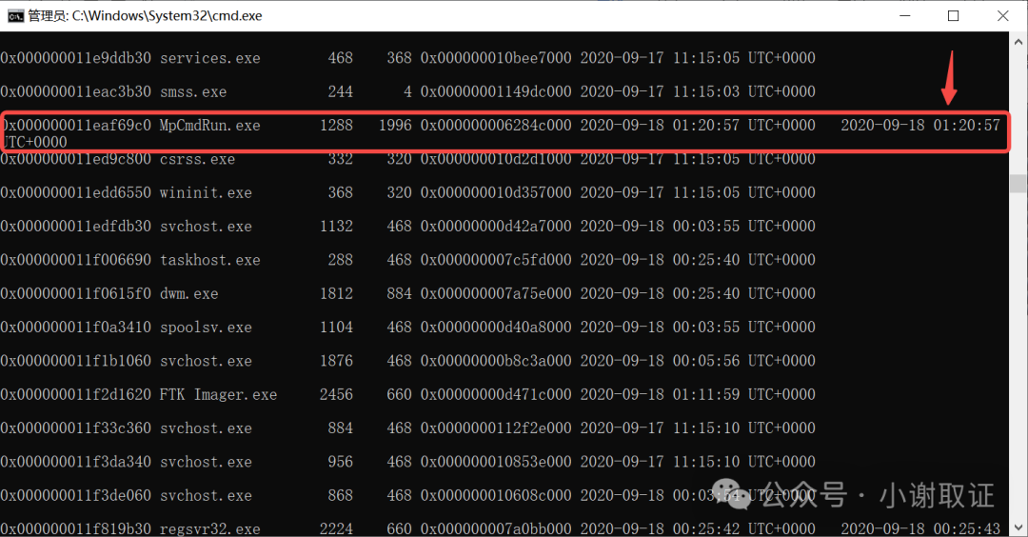Image resolution: width=1028 pixels, height=537 pixels.
Task: Click offset 0x000000011f0a3410
Action: [75, 328]
